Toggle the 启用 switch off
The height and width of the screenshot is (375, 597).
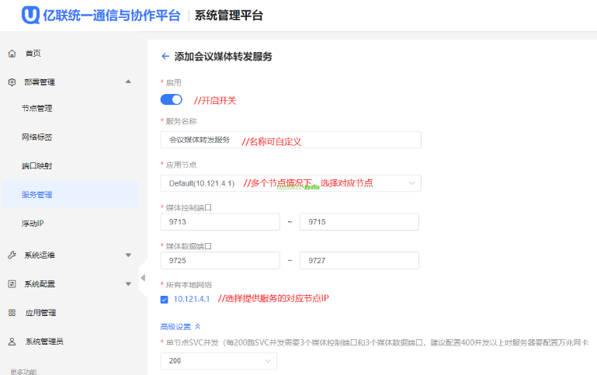(x=172, y=99)
